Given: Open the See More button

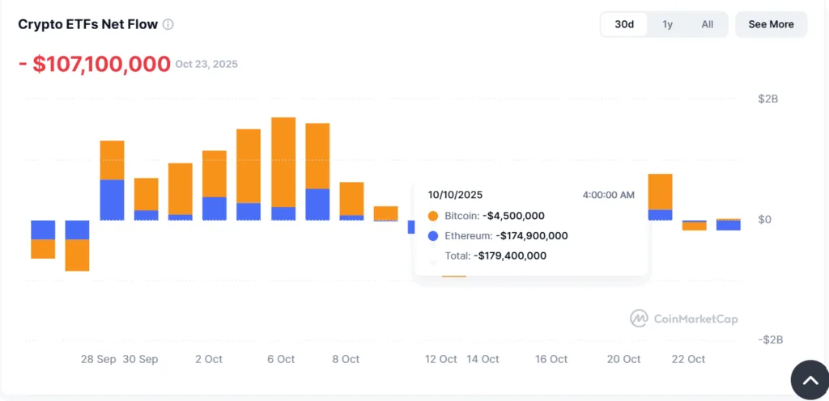Looking at the screenshot, I should pyautogui.click(x=771, y=24).
